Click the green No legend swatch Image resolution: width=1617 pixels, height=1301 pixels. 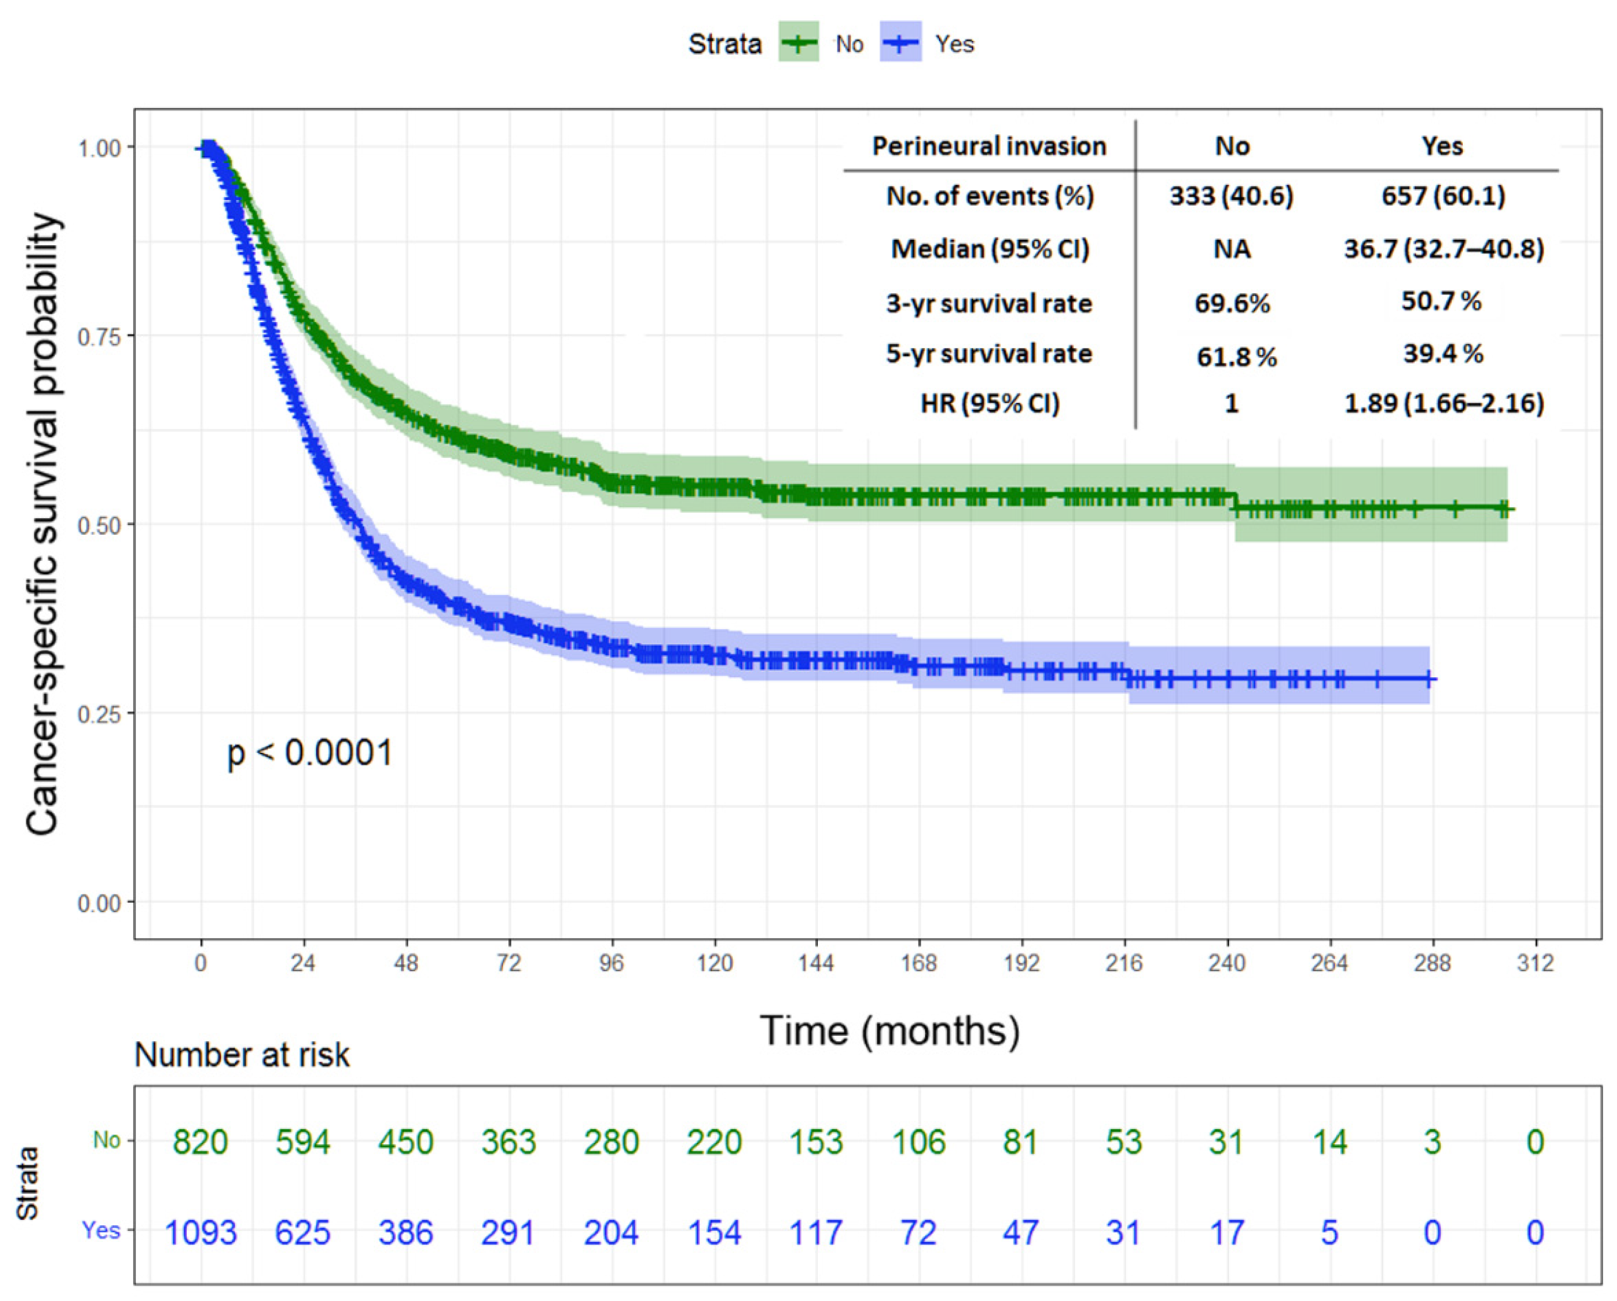(798, 43)
